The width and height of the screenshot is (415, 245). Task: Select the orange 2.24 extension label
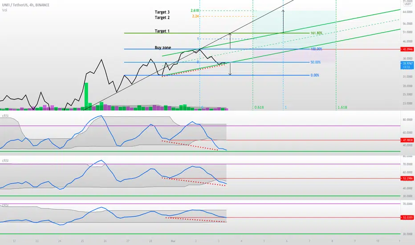pos(195,16)
